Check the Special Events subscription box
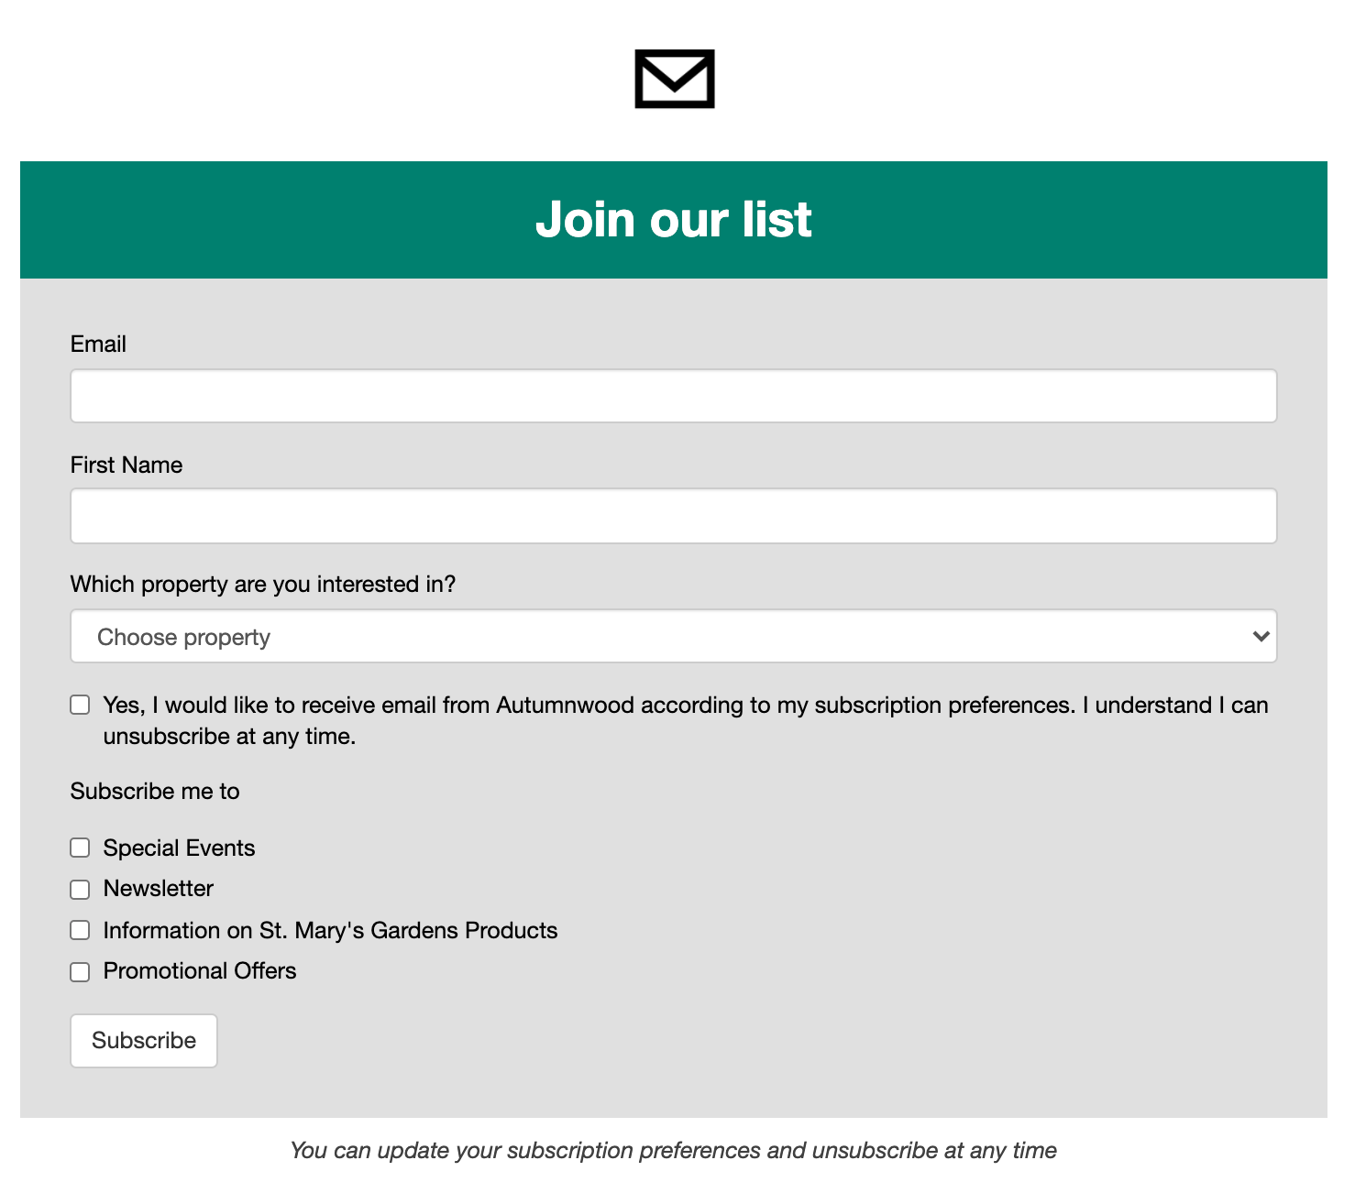The width and height of the screenshot is (1366, 1204). [79, 848]
